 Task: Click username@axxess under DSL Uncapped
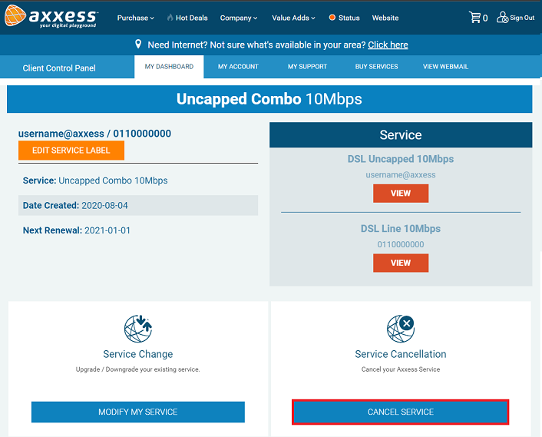(x=401, y=175)
